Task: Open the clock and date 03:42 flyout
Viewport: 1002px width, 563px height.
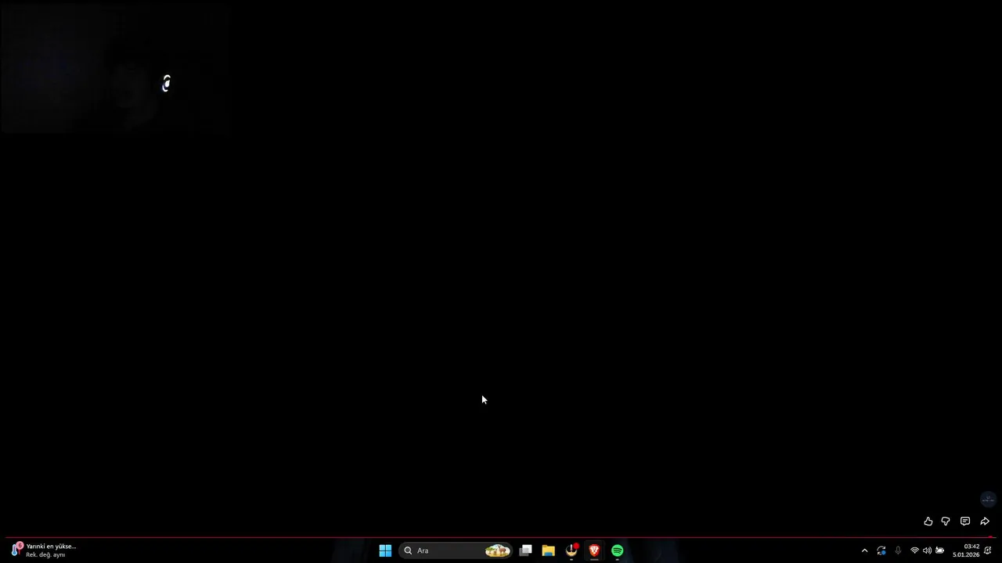Action: click(x=966, y=550)
